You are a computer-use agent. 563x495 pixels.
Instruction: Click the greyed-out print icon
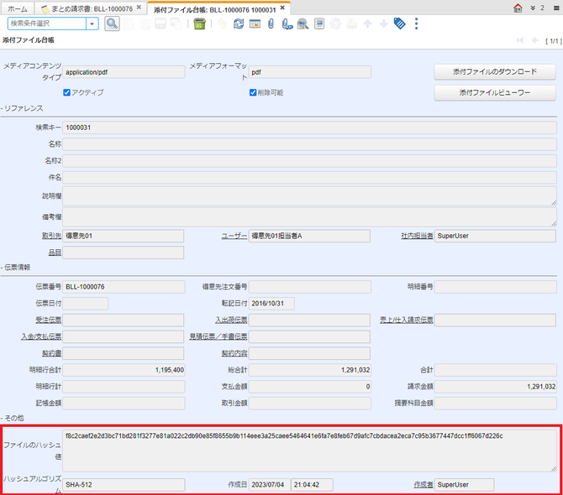pos(351,23)
